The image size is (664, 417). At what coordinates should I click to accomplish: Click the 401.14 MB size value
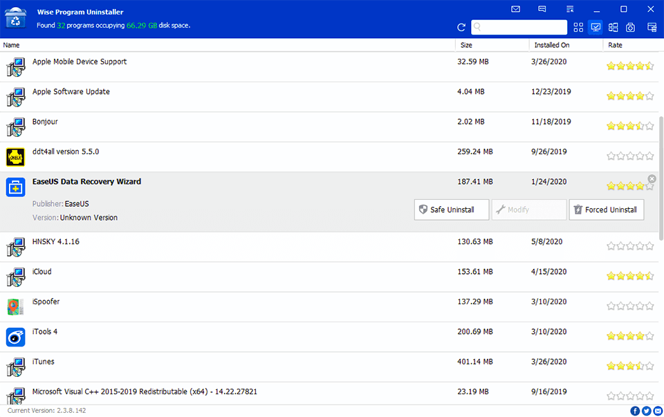click(x=475, y=362)
